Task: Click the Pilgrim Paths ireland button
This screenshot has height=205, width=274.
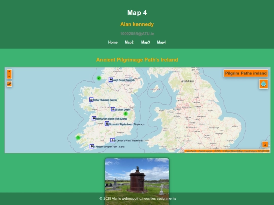Action: point(246,73)
